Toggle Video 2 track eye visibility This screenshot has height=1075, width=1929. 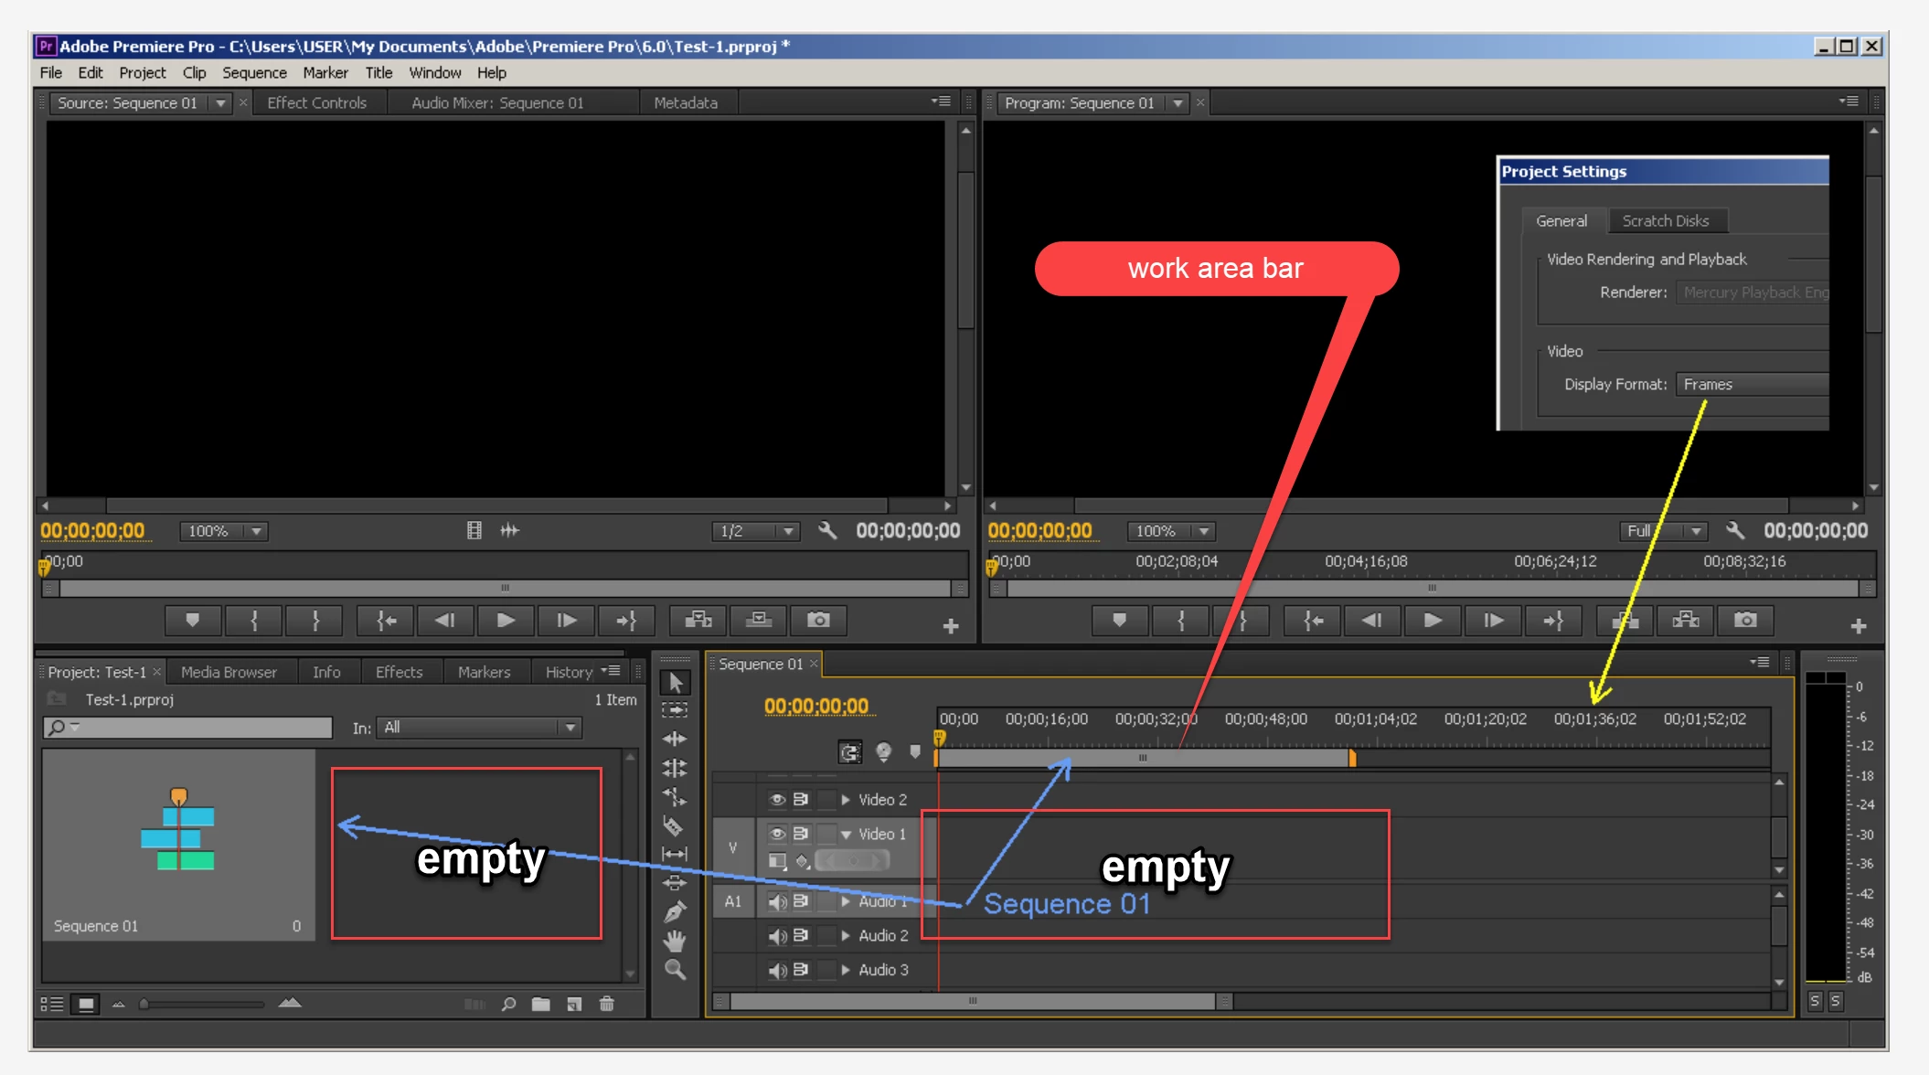click(x=777, y=800)
